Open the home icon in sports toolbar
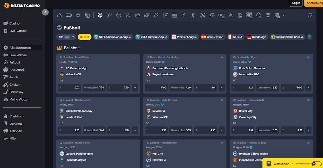This screenshot has width=323, height=168. point(59,15)
